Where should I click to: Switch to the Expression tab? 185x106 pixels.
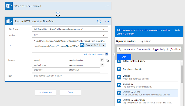pos(145,41)
